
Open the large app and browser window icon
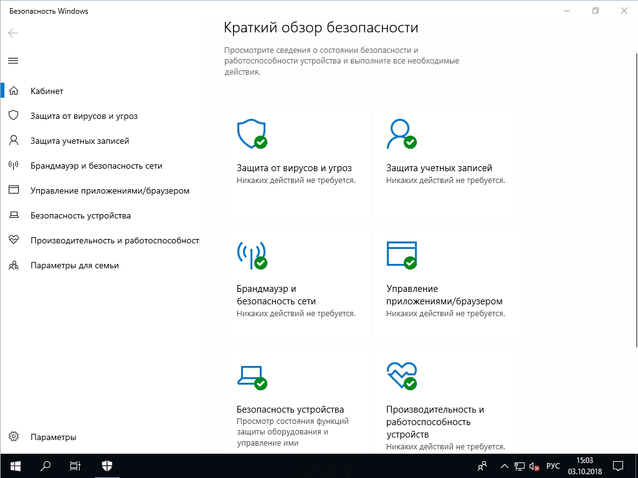[x=402, y=255]
